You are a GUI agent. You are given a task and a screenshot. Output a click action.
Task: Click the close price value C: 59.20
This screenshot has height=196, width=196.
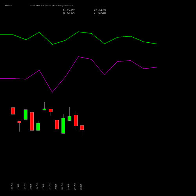(69, 10)
